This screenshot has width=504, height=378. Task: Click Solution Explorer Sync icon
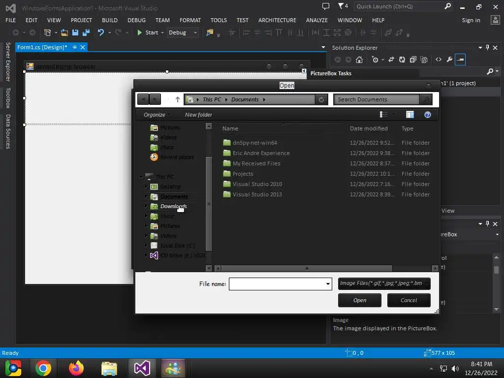click(x=391, y=60)
